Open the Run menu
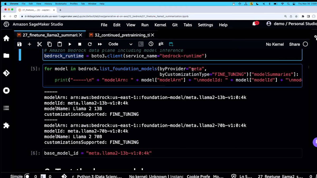Screen dimensions: 317x178 pyautogui.click(x=145, y=25)
